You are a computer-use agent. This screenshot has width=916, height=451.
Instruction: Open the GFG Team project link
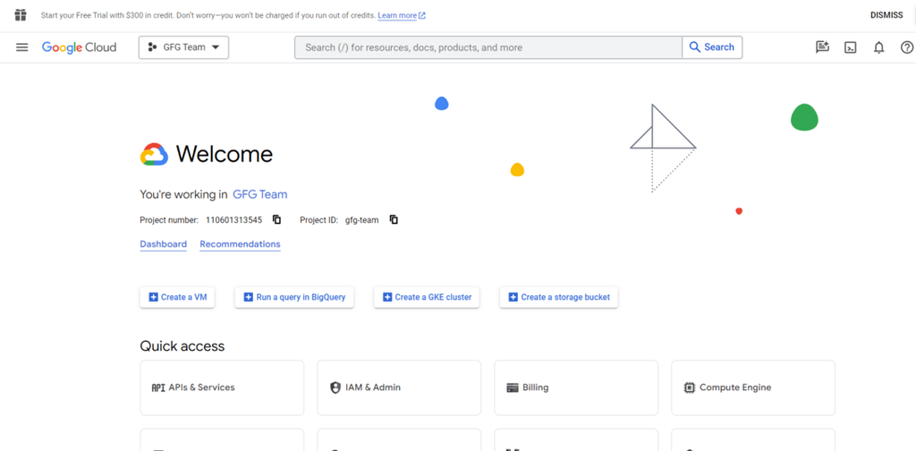260,194
